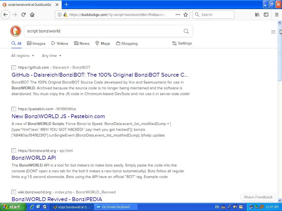
Task: Open the Windows Start menu
Action: point(13,207)
